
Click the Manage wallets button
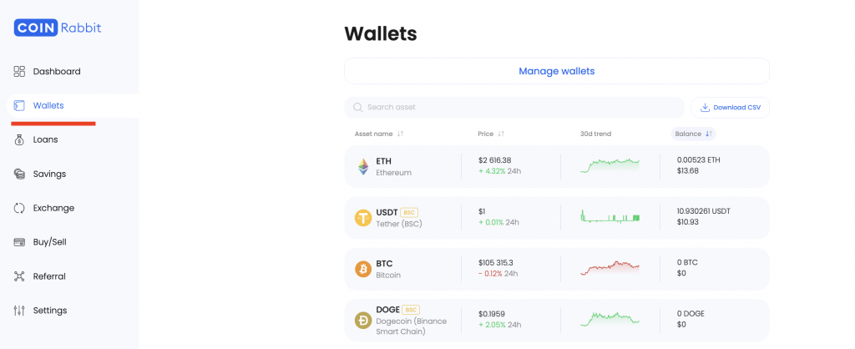pos(557,71)
